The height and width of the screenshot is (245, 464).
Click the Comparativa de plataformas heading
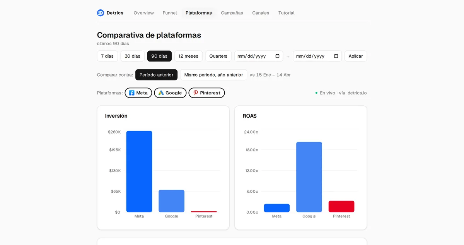[x=149, y=35]
